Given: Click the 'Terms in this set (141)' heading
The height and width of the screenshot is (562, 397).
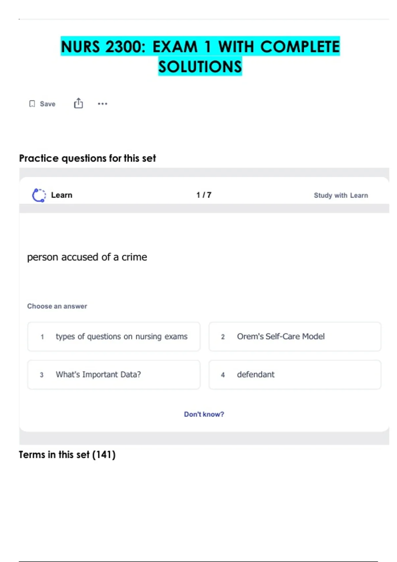Looking at the screenshot, I should 67,455.
